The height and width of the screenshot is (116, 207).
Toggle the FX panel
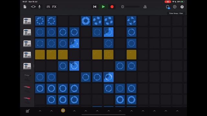point(54,7)
